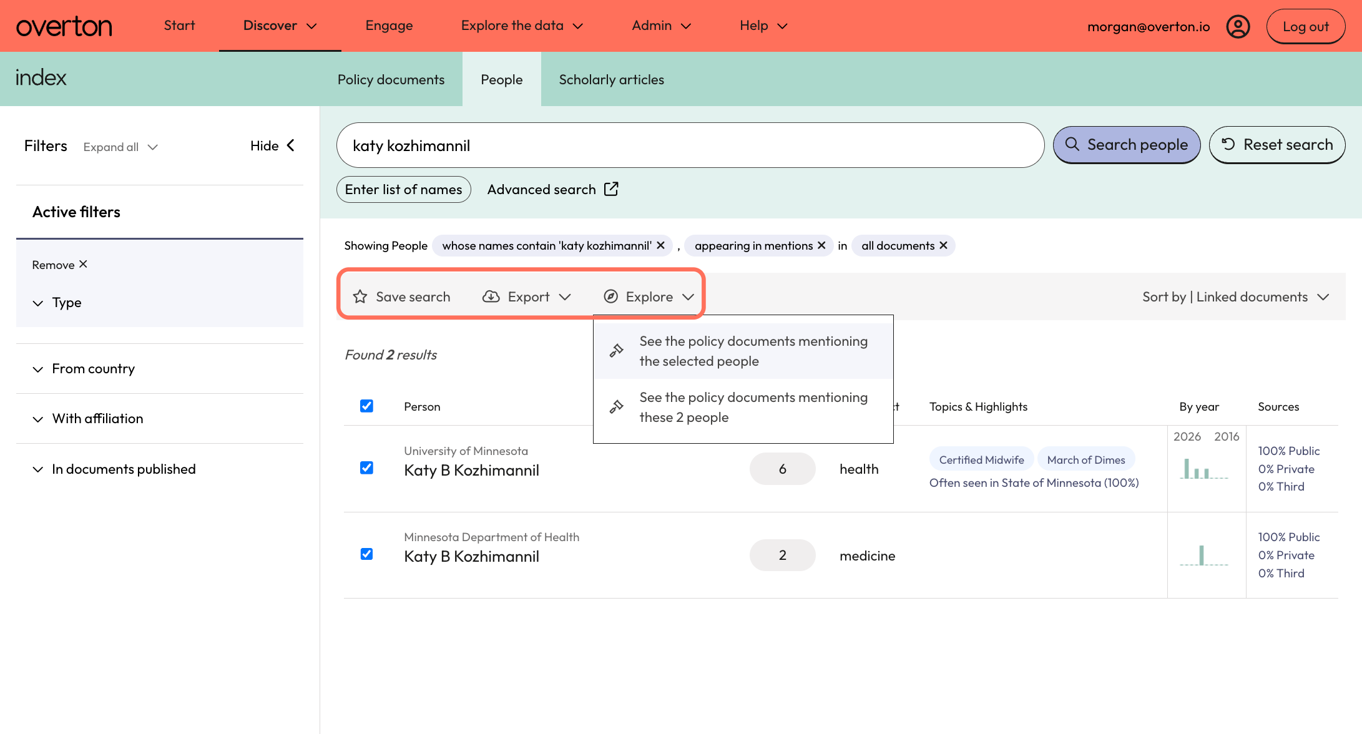Remove the 'whose names contain' filter chip
Image resolution: width=1362 pixels, height=734 pixels.
660,245
